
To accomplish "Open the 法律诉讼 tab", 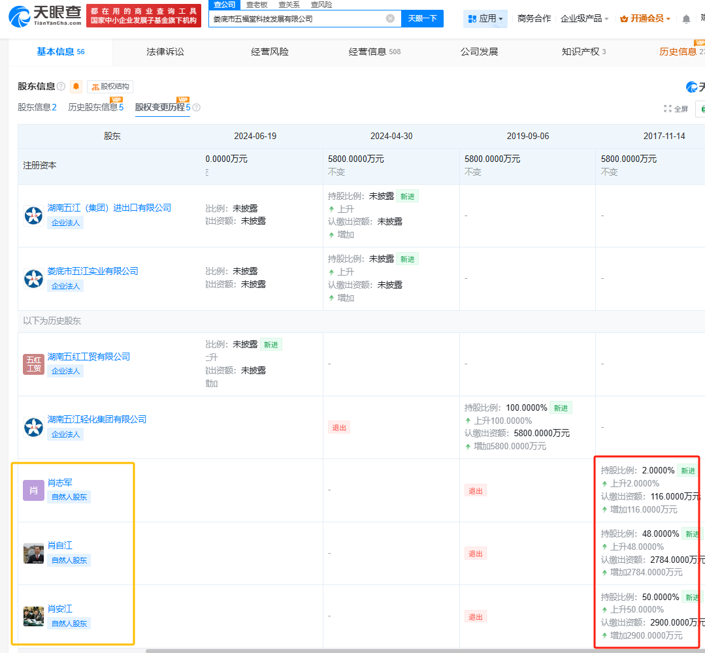I will coord(165,52).
